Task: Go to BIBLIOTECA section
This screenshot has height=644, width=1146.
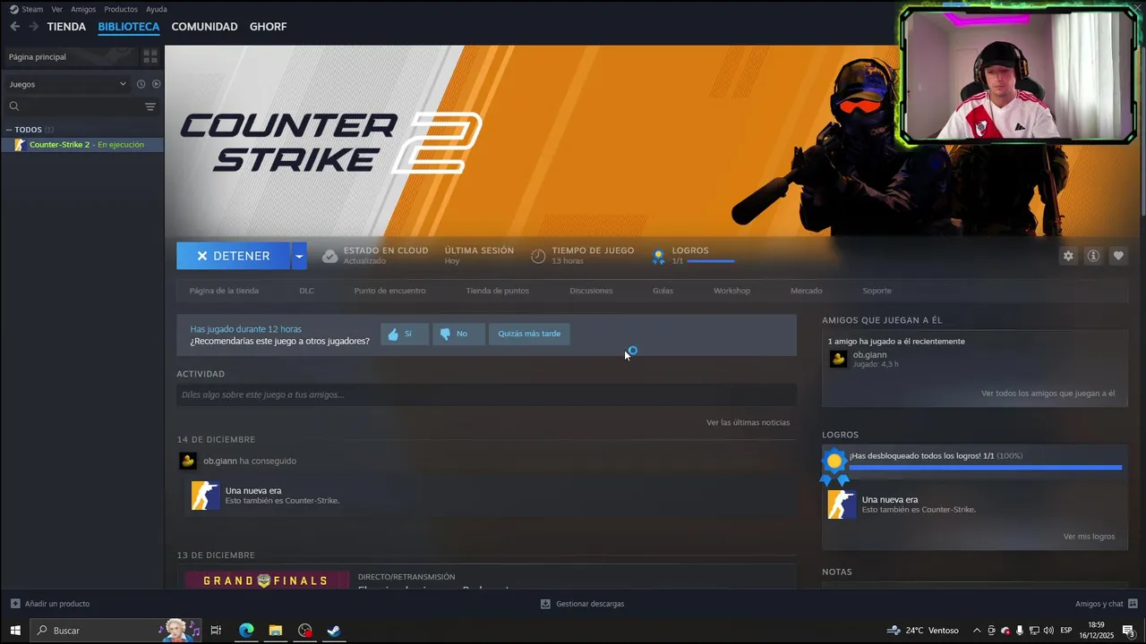Action: point(129,27)
